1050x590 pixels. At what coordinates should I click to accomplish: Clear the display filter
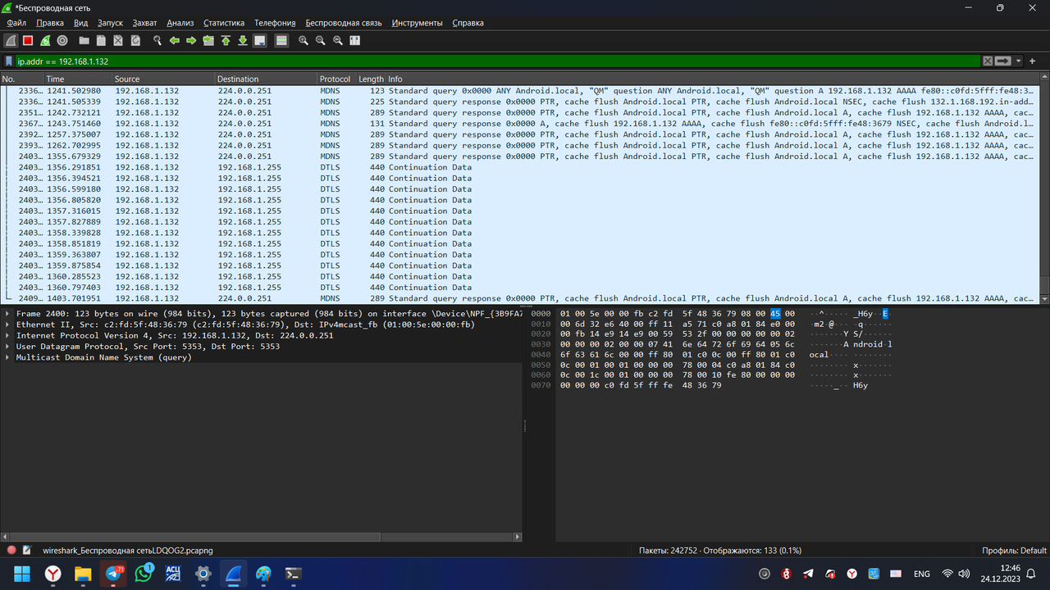(988, 61)
